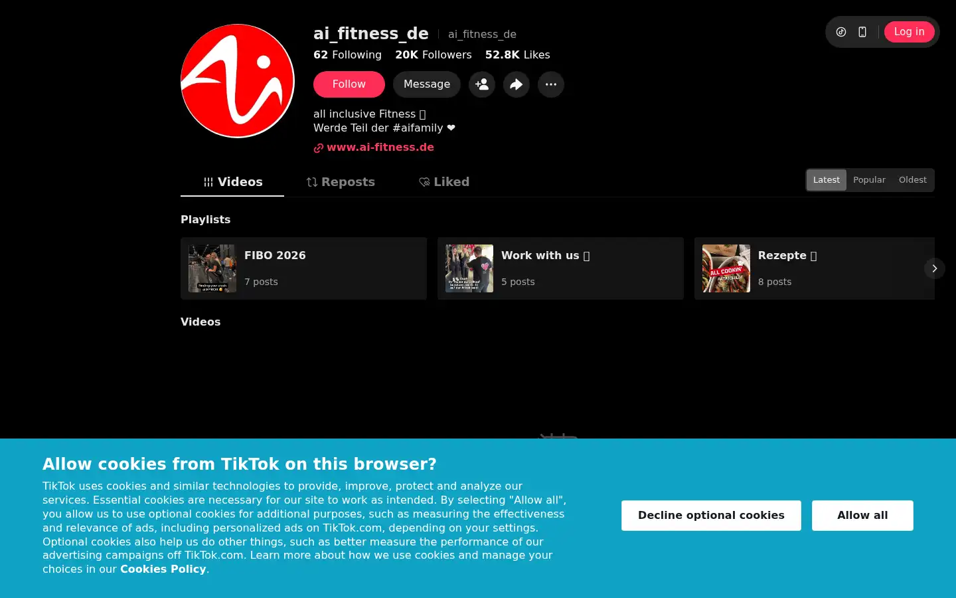Open the Cookies Policy link
This screenshot has height=598, width=956.
pyautogui.click(x=163, y=569)
